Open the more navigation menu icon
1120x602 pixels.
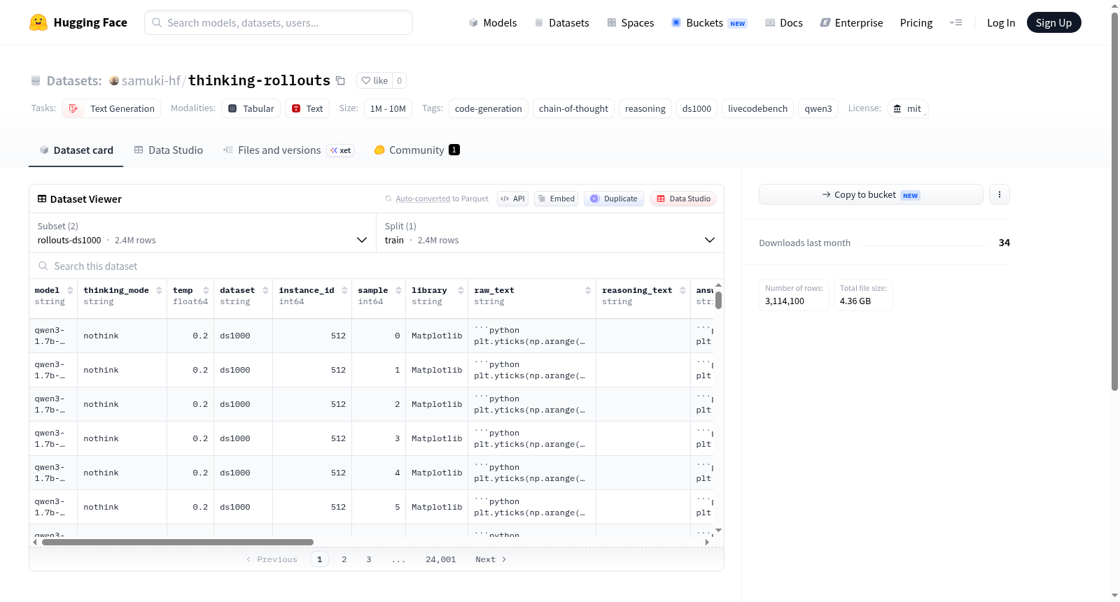(955, 22)
